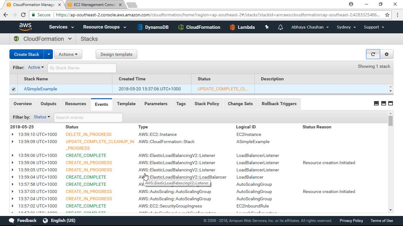Screen dimensions: 403x226
Task: Change language via English (US) globe
Action: [59, 221]
